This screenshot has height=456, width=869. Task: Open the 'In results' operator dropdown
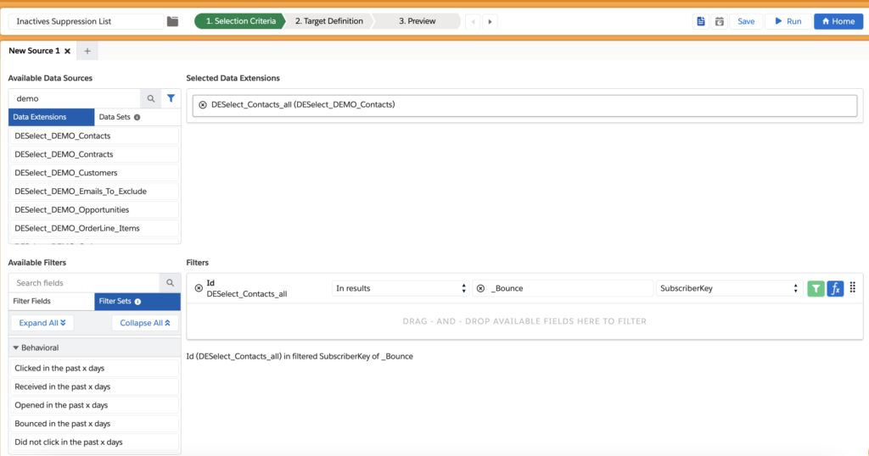pos(401,288)
